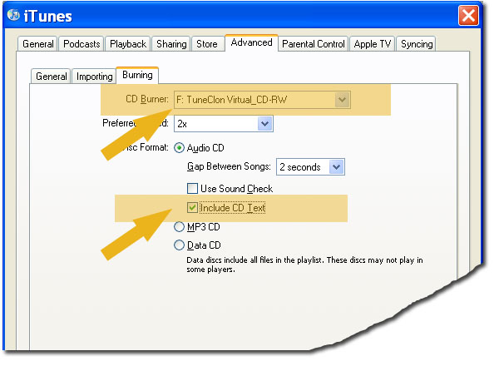The width and height of the screenshot is (499, 366).
Task: Click the Gap Between Songs label
Action: (229, 166)
